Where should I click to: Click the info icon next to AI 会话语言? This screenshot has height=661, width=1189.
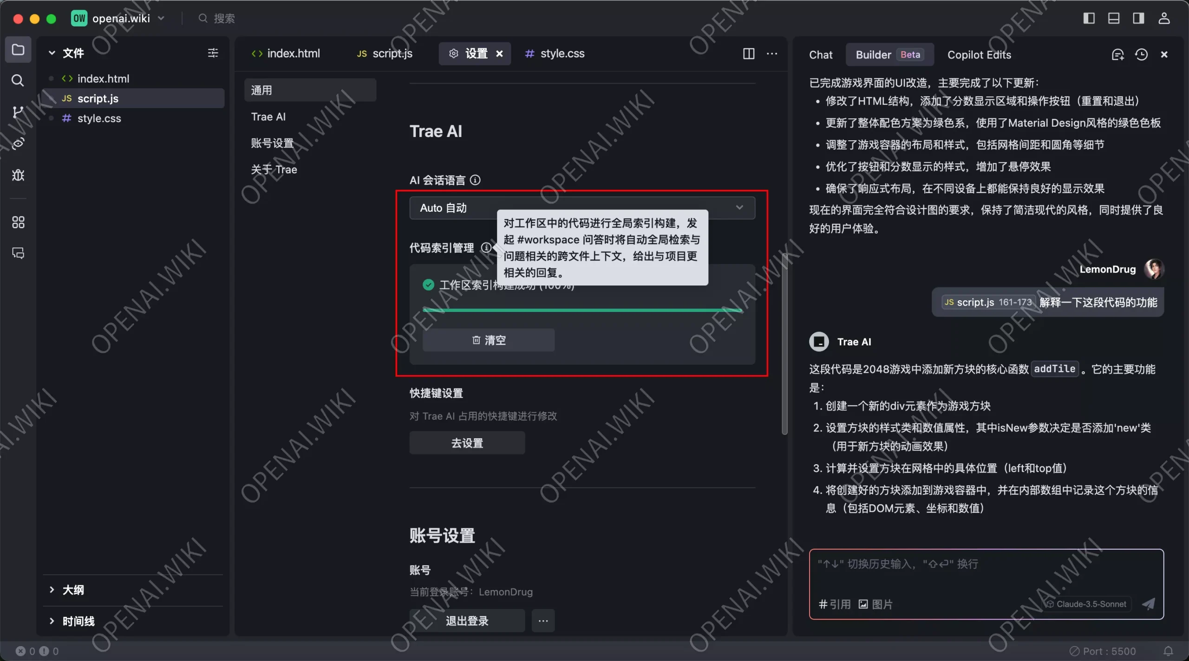[475, 180]
